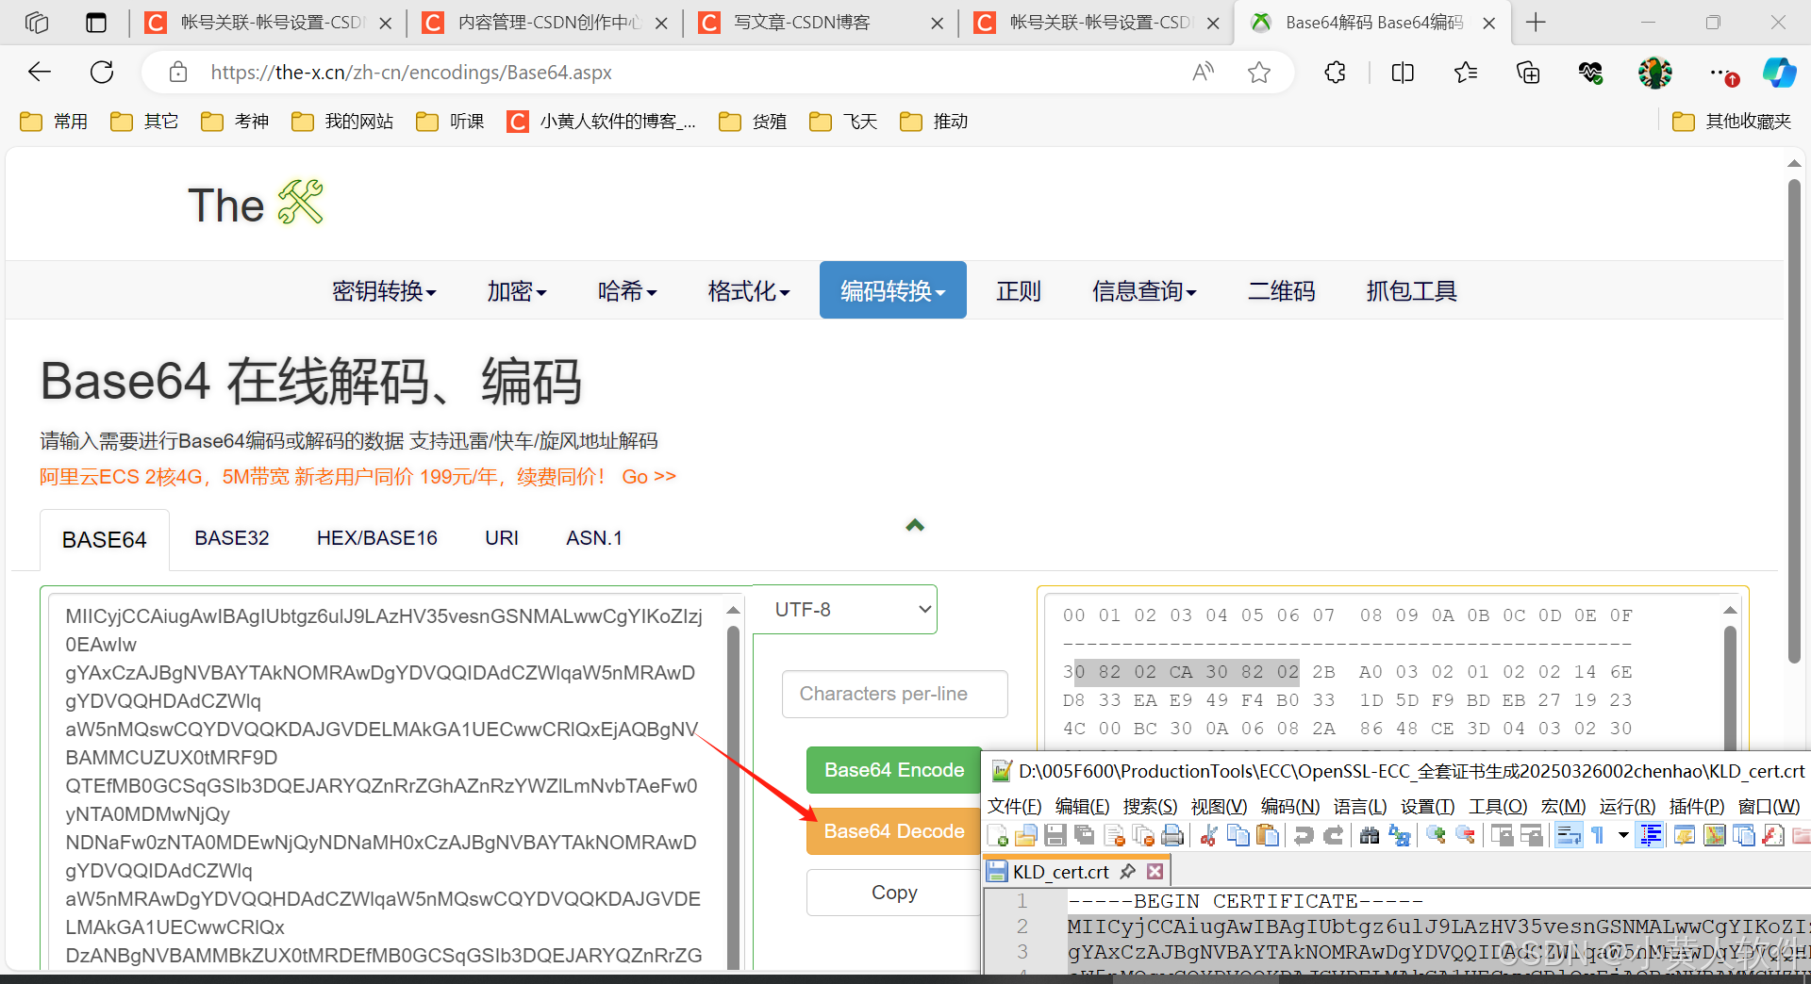
Task: Open Favorites list icon in browser toolbar
Action: (1466, 72)
